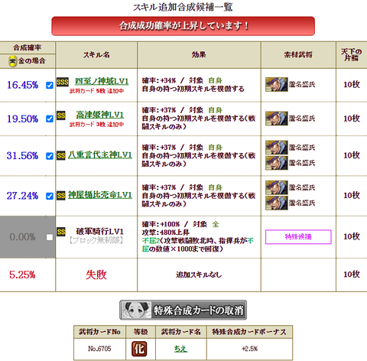Click the +2.5% bonus value
Image resolution: width=367 pixels, height=361 pixels.
pos(249,349)
